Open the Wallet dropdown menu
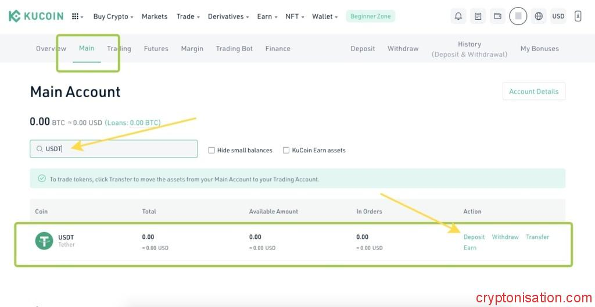 tap(325, 16)
